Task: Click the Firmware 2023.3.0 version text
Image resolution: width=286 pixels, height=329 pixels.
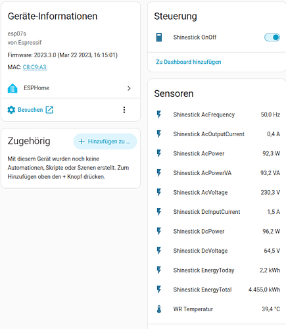Action: pos(62,55)
